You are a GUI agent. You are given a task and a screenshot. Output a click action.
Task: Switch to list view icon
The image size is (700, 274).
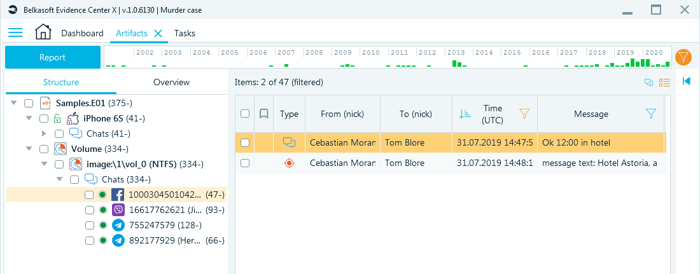click(665, 82)
